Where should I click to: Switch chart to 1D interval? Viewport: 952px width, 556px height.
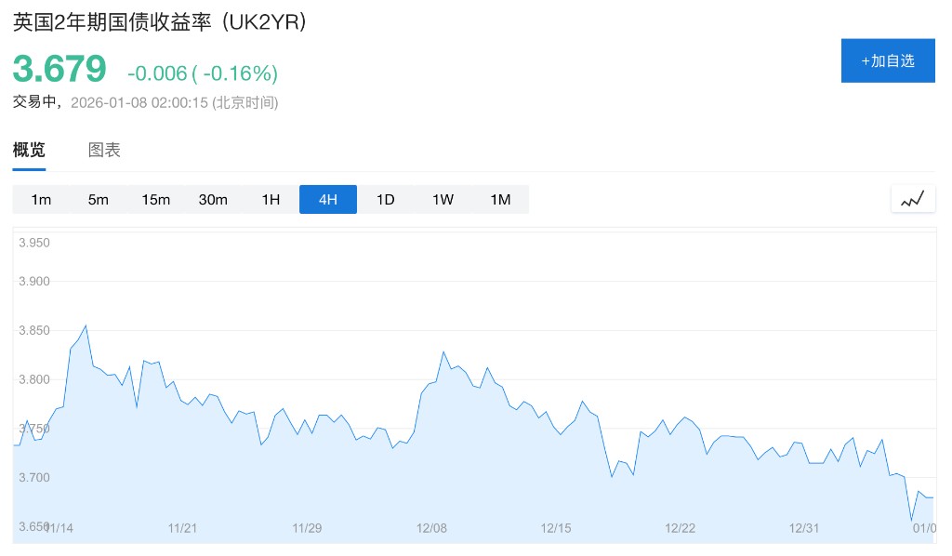[x=385, y=200]
